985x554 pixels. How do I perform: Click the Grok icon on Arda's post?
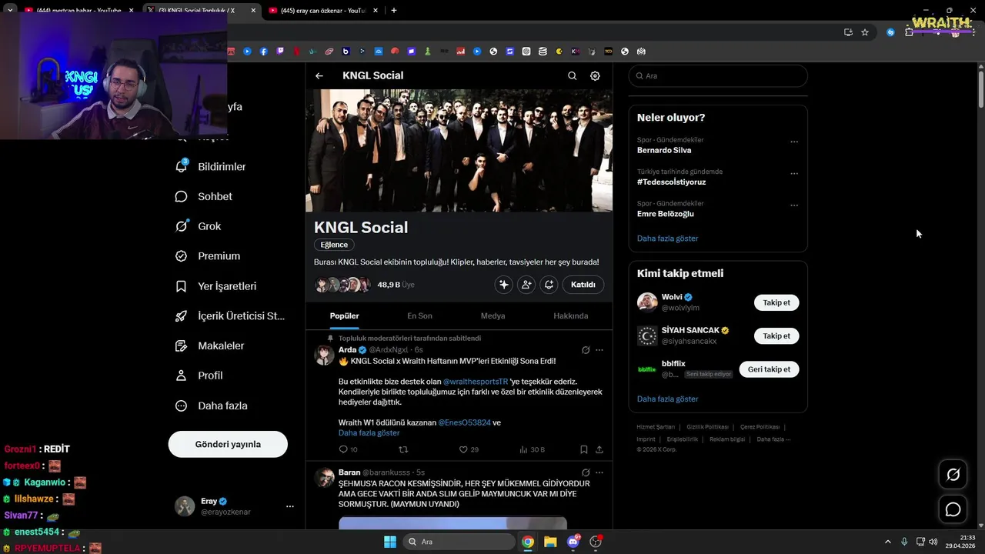pyautogui.click(x=586, y=350)
